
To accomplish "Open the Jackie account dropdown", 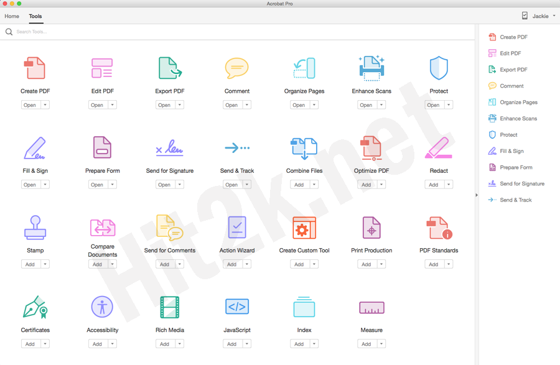I will (x=544, y=16).
